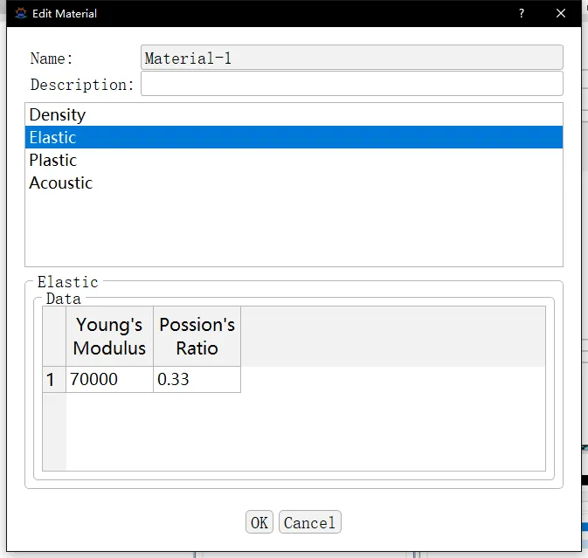This screenshot has width=588, height=558.
Task: Edit the 0.33 Poisson's ratio cell
Action: (197, 379)
